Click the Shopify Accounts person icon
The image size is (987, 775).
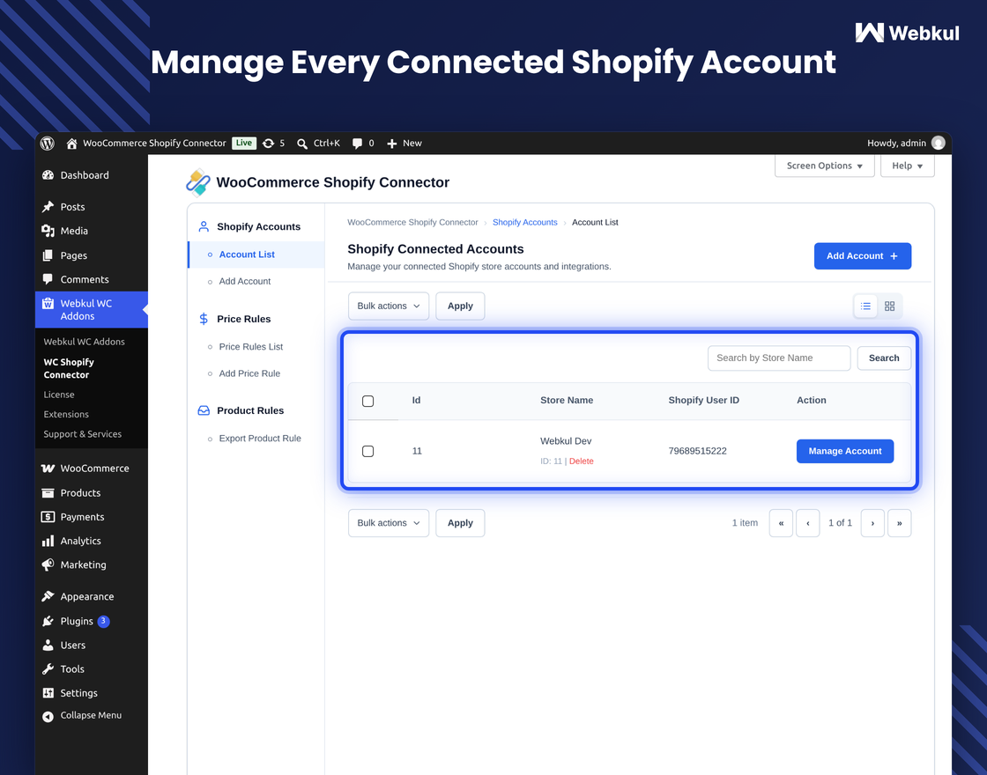(x=204, y=226)
